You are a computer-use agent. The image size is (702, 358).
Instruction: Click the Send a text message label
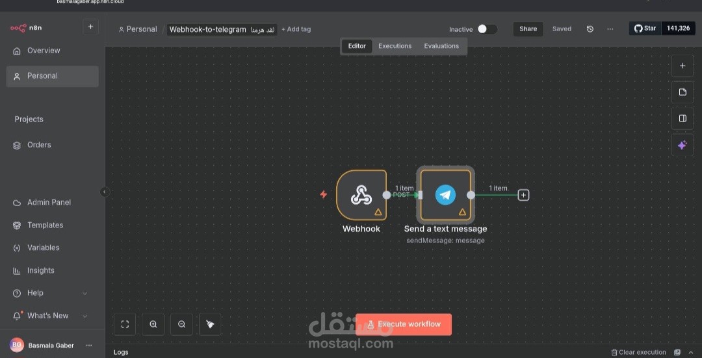(x=445, y=229)
